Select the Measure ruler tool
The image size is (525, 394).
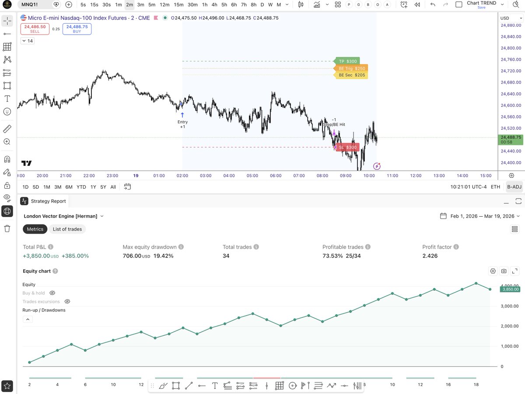(x=7, y=129)
